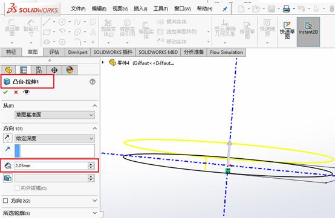Viewport: 335px width, 218px height.
Task: Toggle detailed preview eye icon
Action: point(26,92)
